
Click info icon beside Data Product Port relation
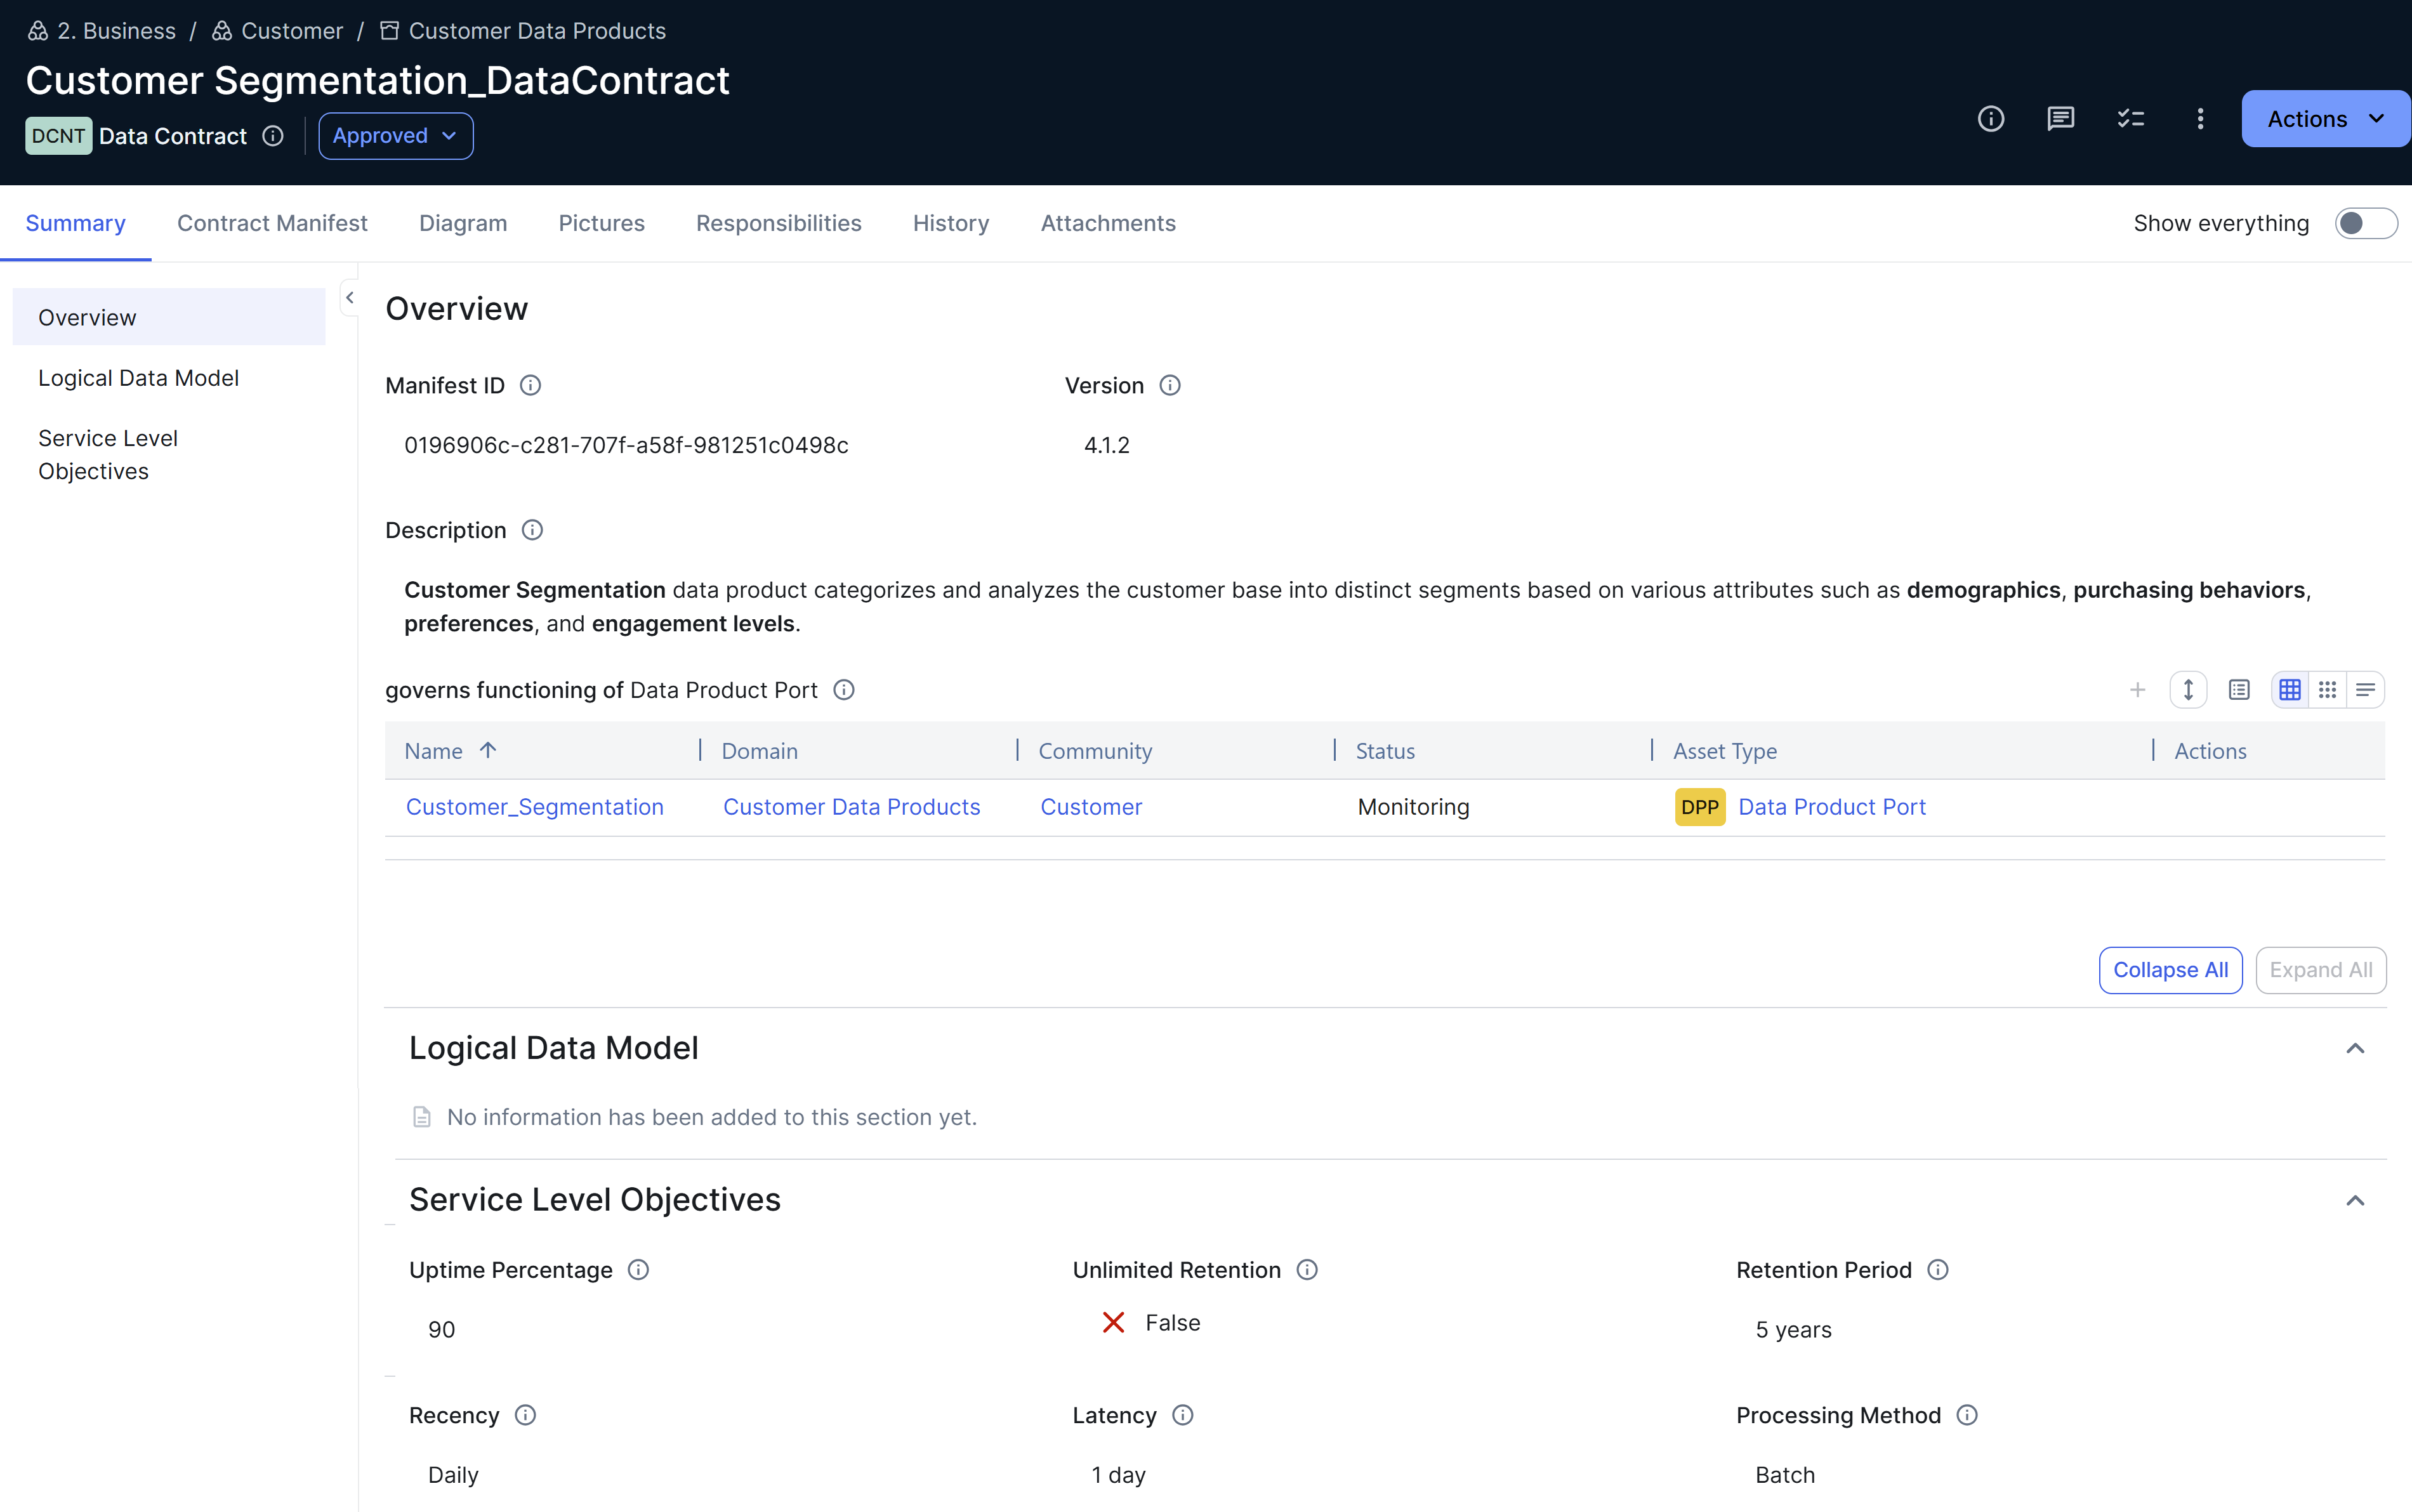click(844, 690)
